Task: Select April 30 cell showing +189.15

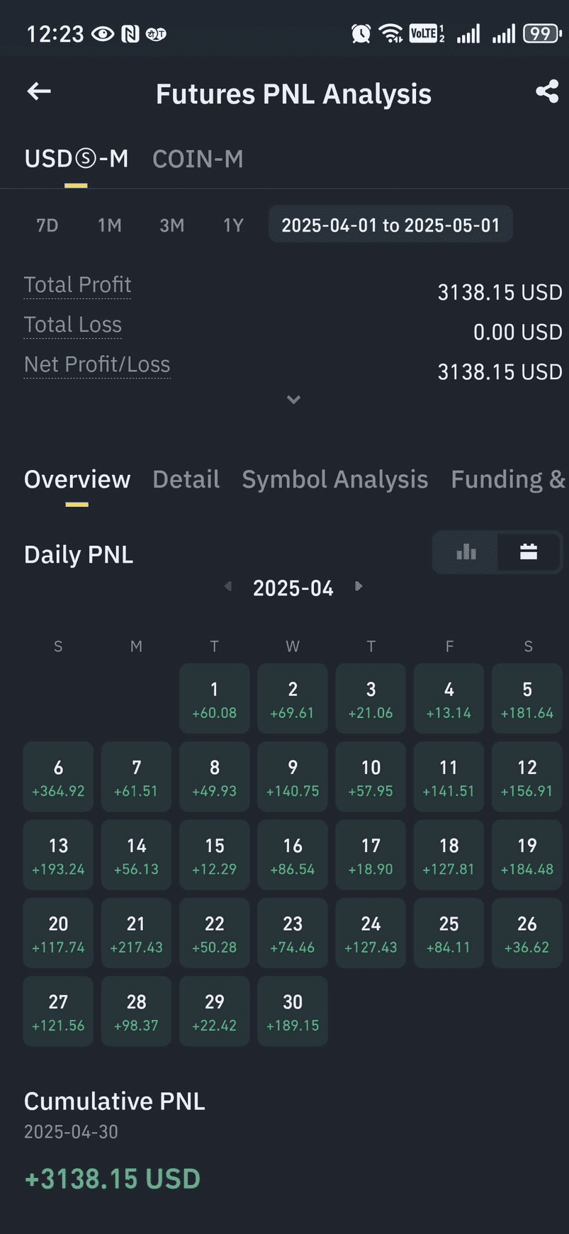Action: [293, 1011]
